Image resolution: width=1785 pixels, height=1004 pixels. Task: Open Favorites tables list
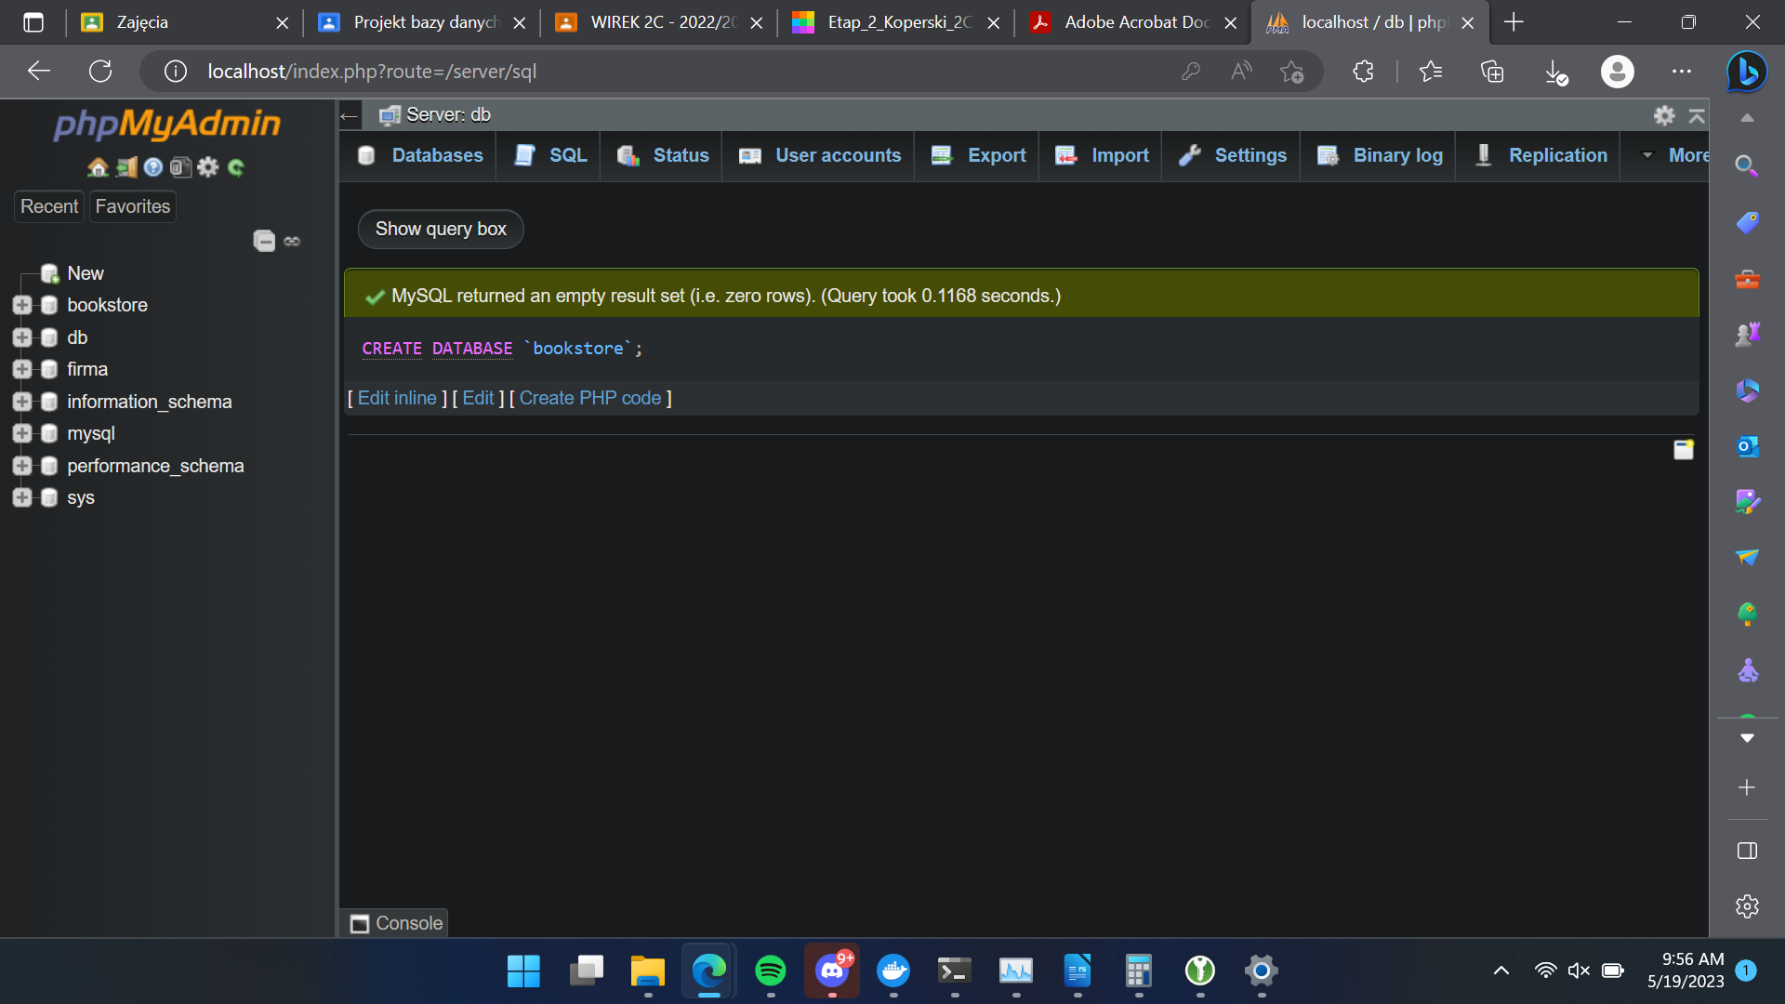pyautogui.click(x=133, y=206)
